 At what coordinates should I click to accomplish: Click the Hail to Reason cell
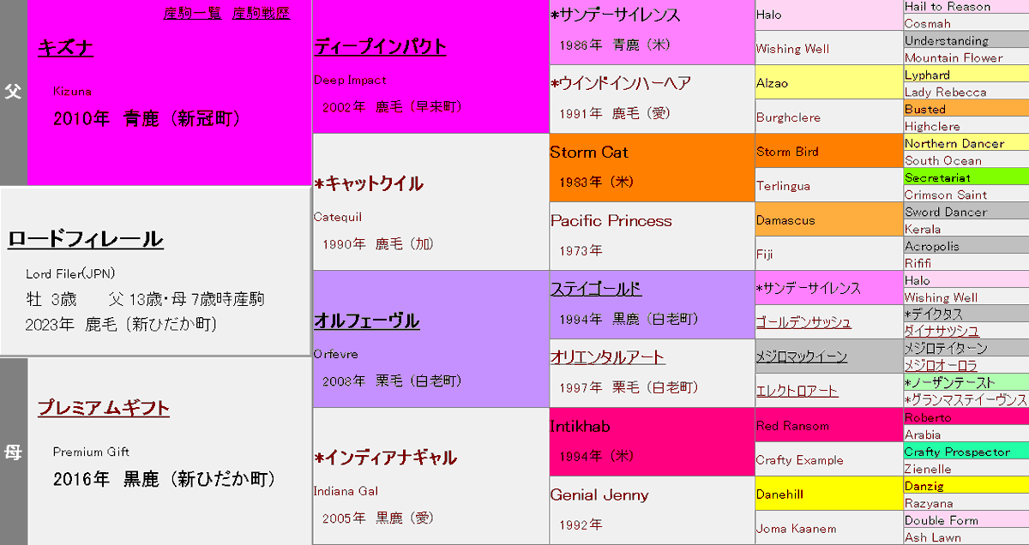coord(966,7)
